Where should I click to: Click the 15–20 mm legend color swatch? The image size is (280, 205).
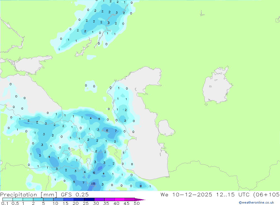69,199
